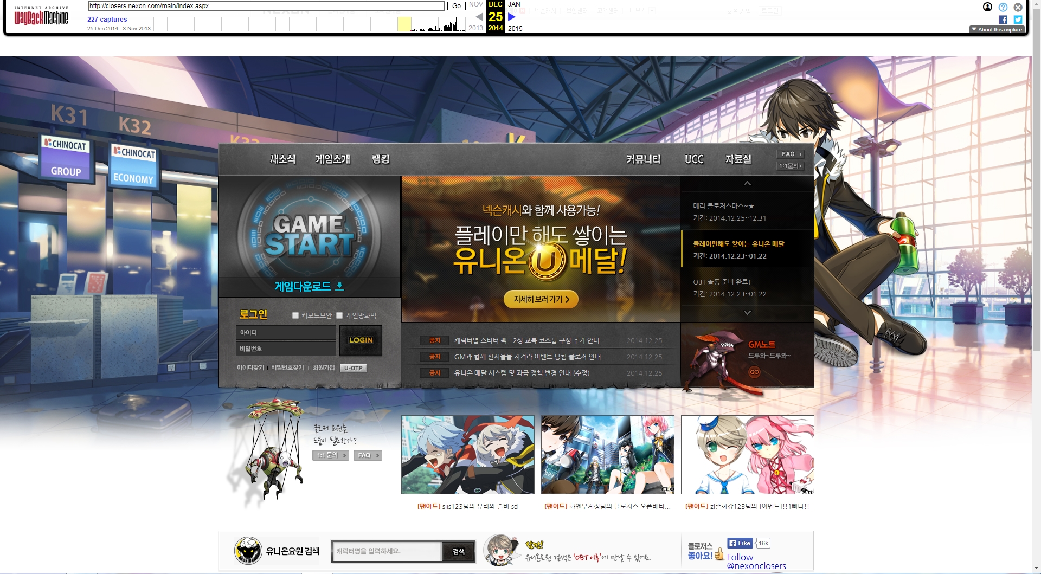Click the 1:1 문의 button under help character

330,455
